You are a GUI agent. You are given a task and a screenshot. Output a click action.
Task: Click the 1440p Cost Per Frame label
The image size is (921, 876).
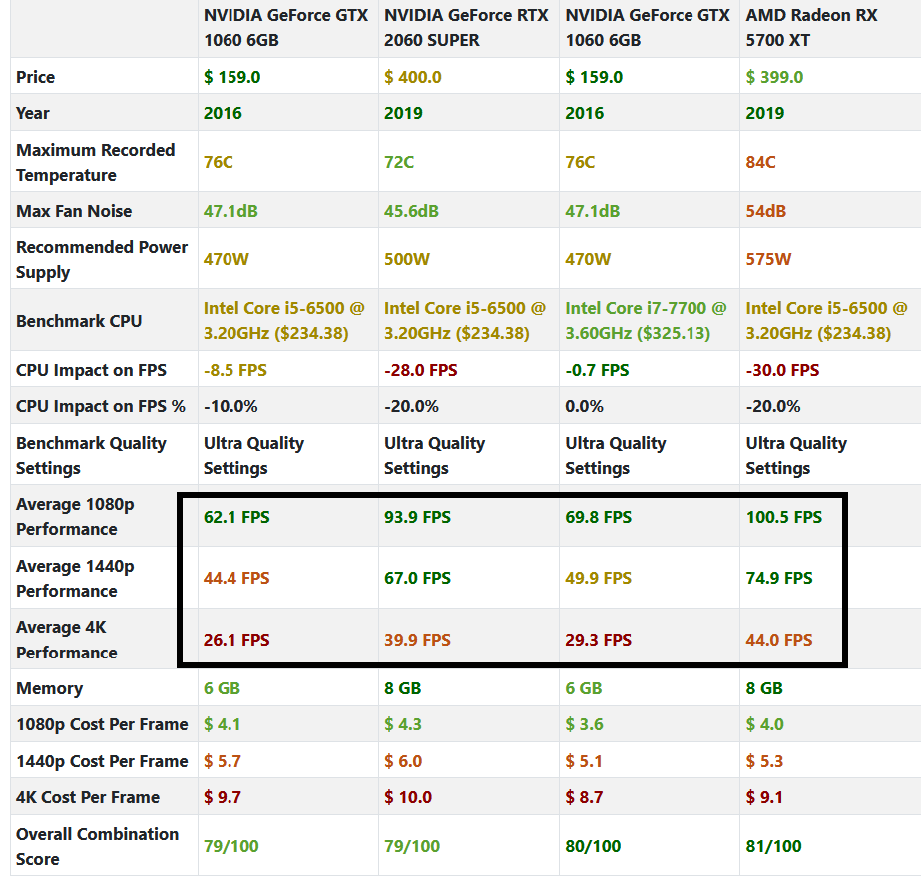coord(102,761)
